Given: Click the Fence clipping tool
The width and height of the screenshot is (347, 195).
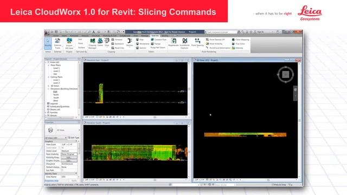Looking at the screenshot, I should click(x=100, y=42).
